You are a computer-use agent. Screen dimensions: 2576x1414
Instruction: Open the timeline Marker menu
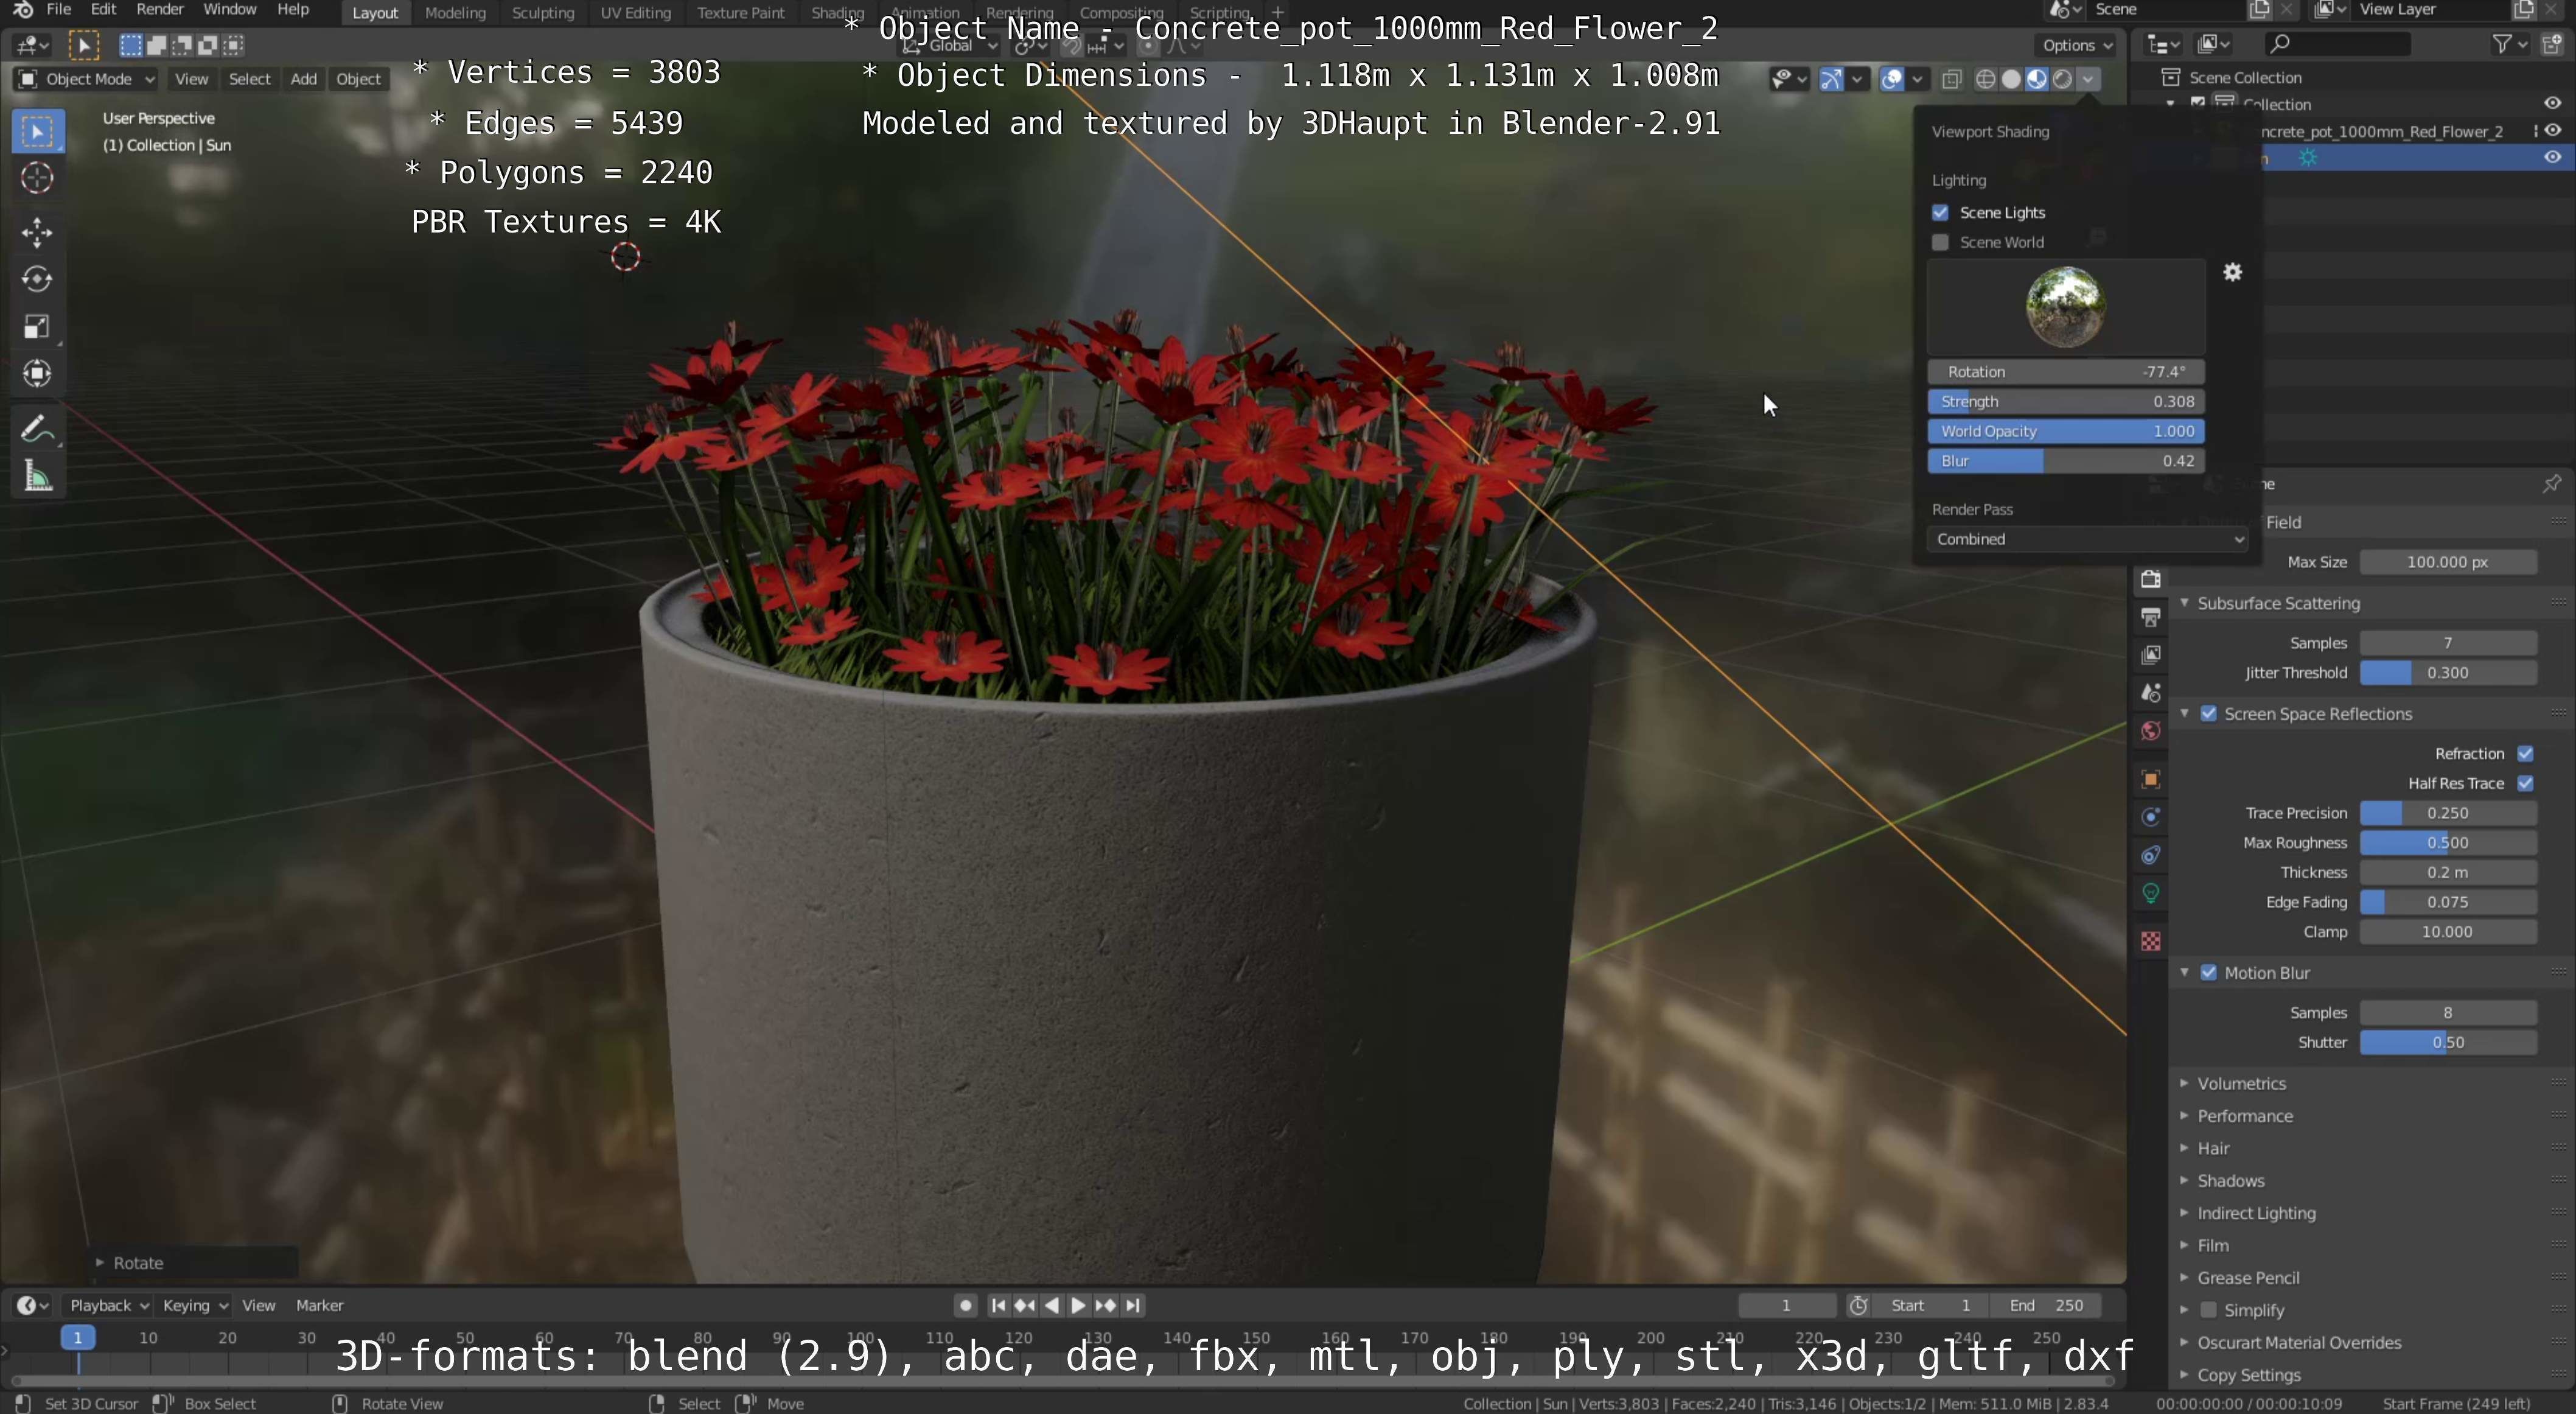(320, 1305)
